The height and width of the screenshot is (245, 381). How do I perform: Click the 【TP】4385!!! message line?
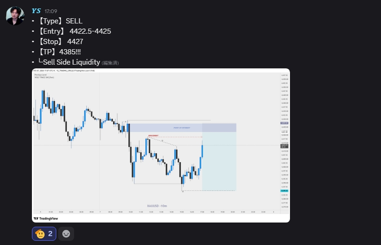click(x=59, y=52)
